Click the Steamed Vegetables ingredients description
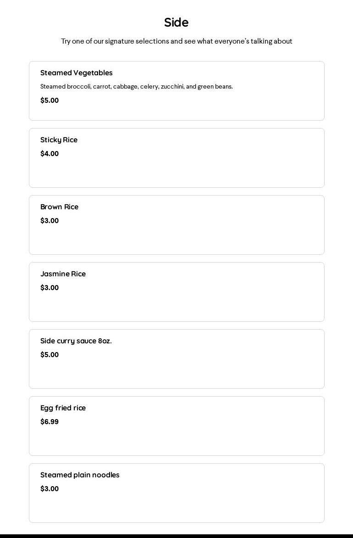 click(x=137, y=86)
